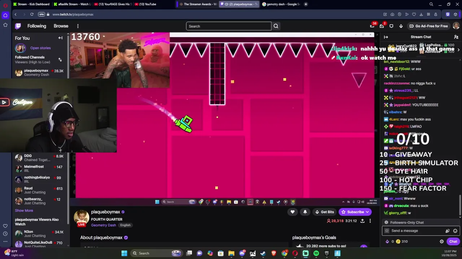The height and width of the screenshot is (259, 462).
Task: Open the Opera sidebar history clock icon
Action: [x=5, y=234]
